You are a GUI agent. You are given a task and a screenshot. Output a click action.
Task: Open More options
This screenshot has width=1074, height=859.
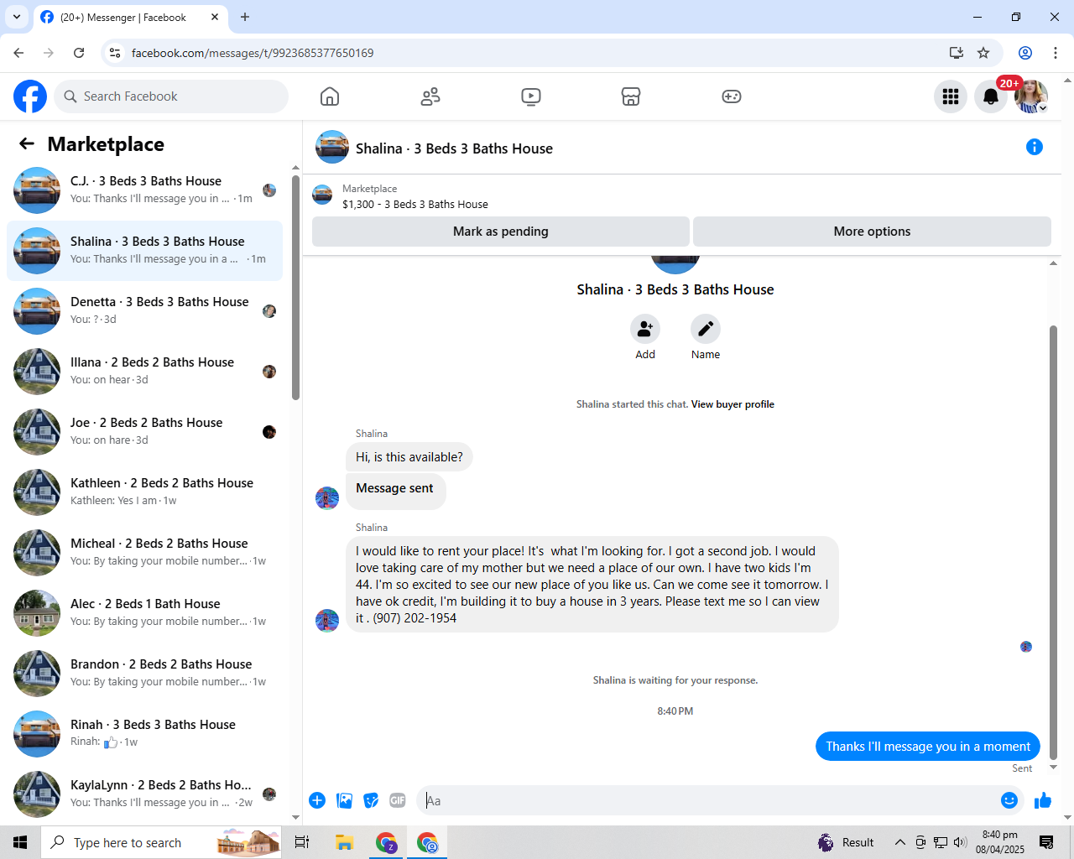(x=872, y=232)
